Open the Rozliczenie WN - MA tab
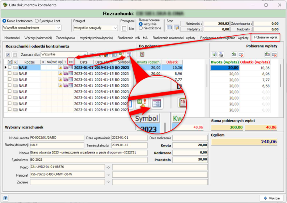287x203 pixels. (x=132, y=38)
